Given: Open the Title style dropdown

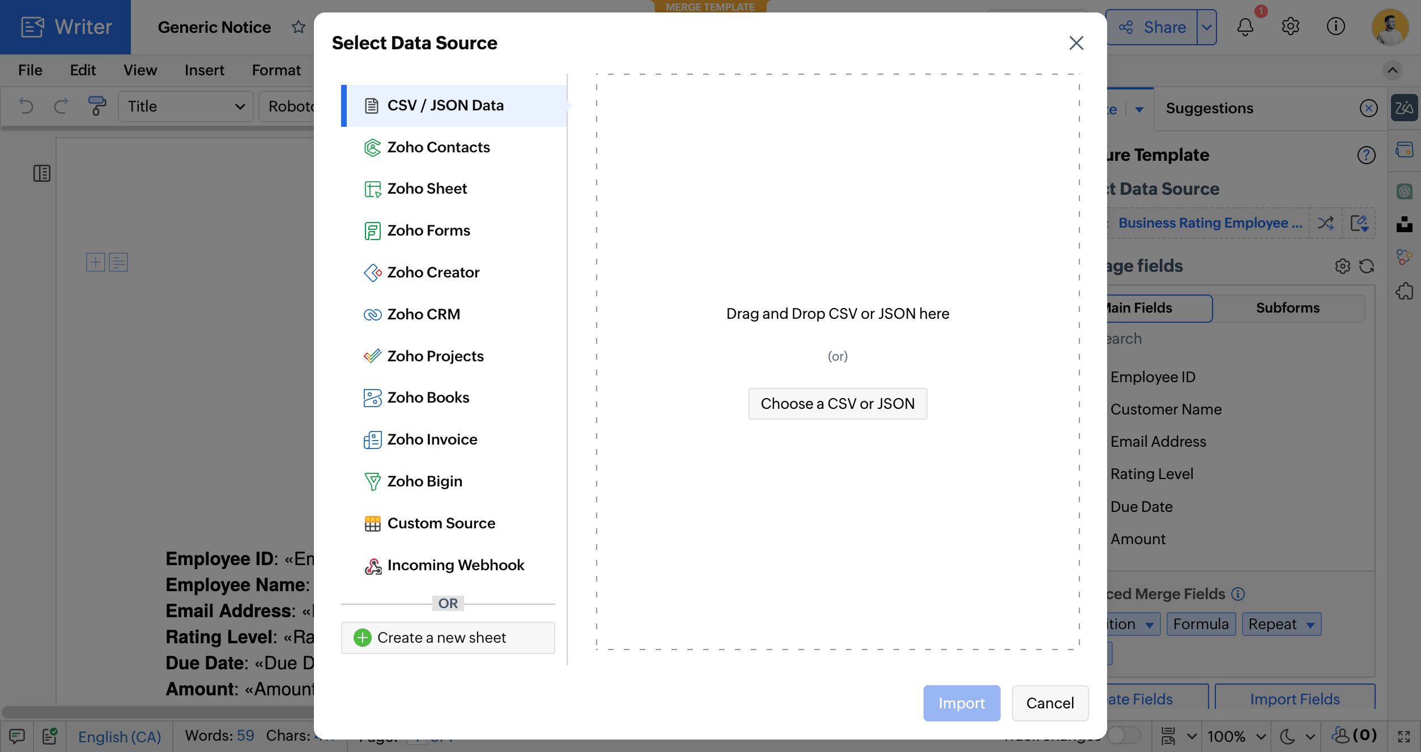Looking at the screenshot, I should tap(186, 106).
